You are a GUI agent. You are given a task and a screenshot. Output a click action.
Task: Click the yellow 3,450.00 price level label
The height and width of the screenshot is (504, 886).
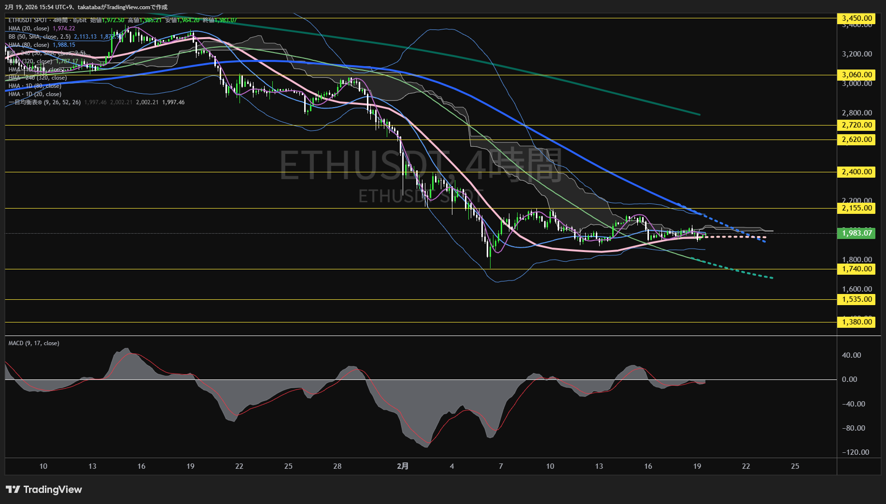point(857,18)
